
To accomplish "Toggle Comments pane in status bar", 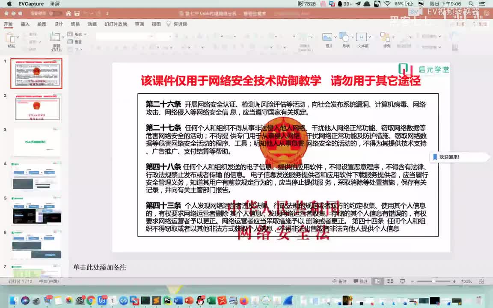I will pyautogui.click(x=360, y=281).
